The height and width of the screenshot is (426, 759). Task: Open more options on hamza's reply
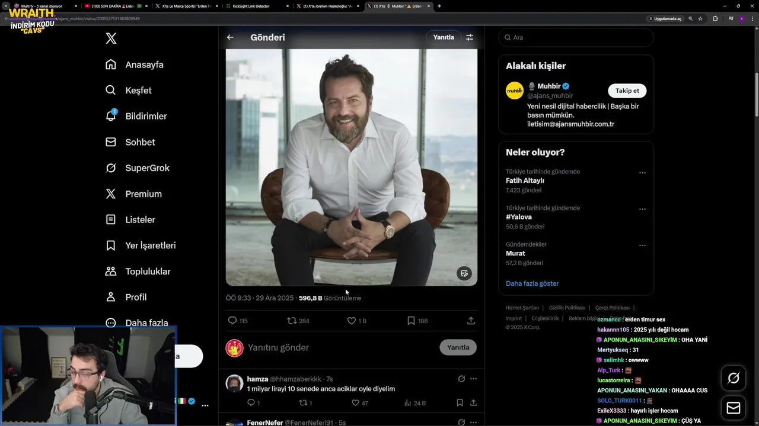pos(473,379)
